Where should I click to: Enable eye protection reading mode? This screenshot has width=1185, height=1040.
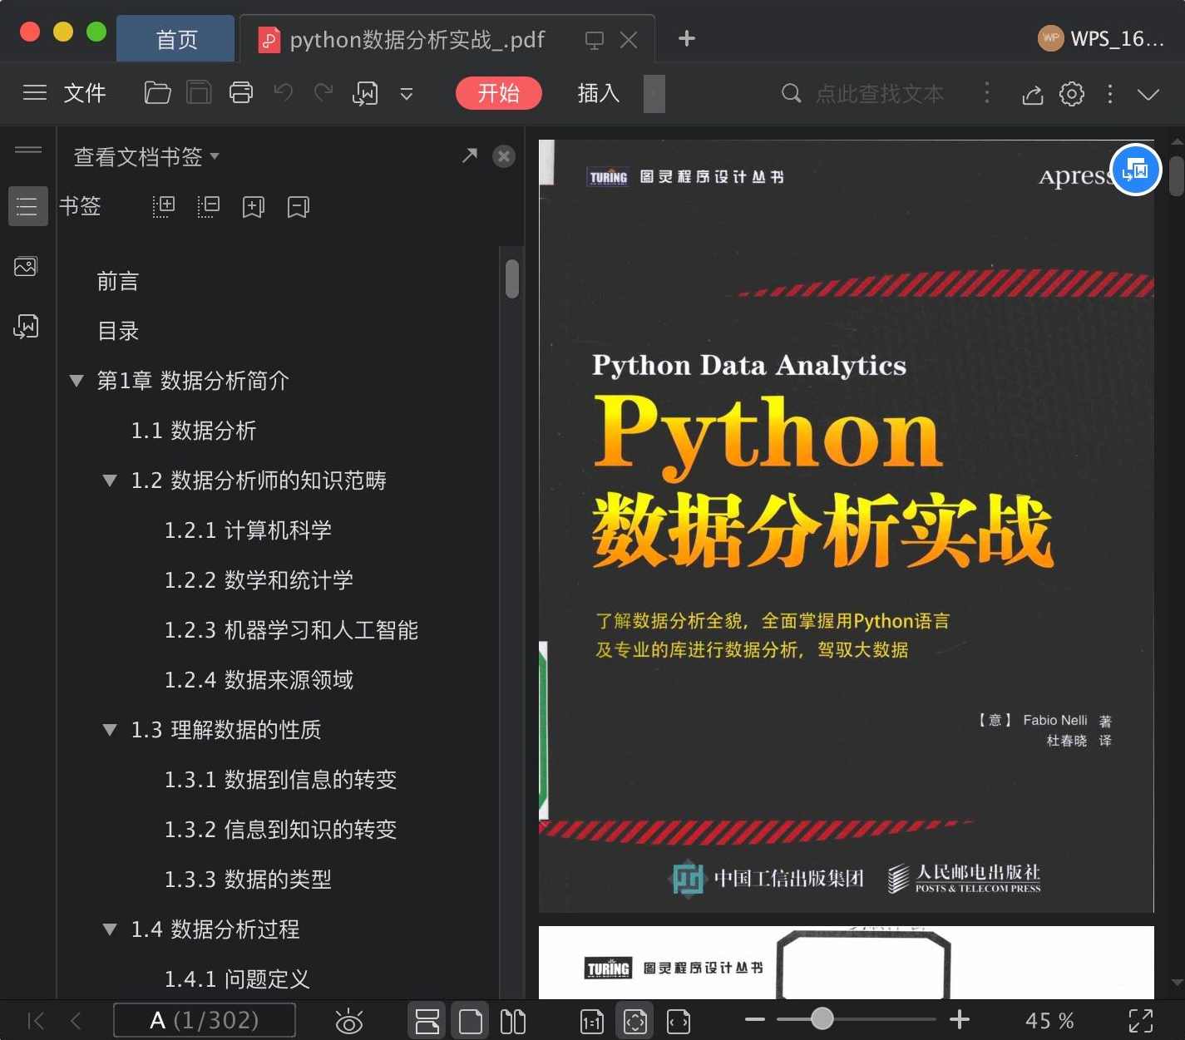[x=349, y=1020]
